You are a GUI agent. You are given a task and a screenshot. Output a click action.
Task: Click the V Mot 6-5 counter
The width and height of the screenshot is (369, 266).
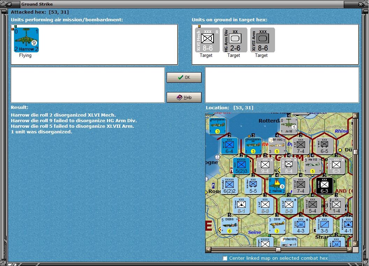point(324,146)
